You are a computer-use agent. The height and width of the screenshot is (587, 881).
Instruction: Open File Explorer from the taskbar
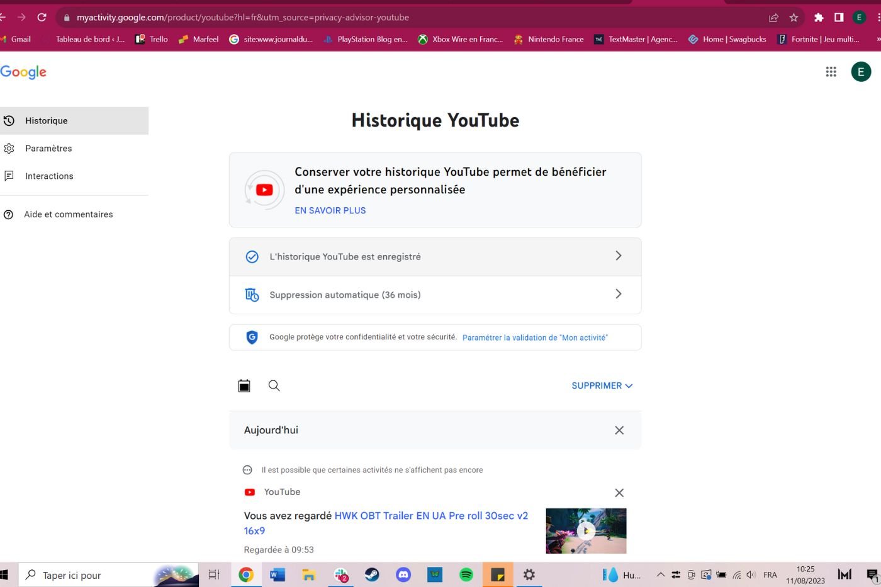(x=308, y=574)
